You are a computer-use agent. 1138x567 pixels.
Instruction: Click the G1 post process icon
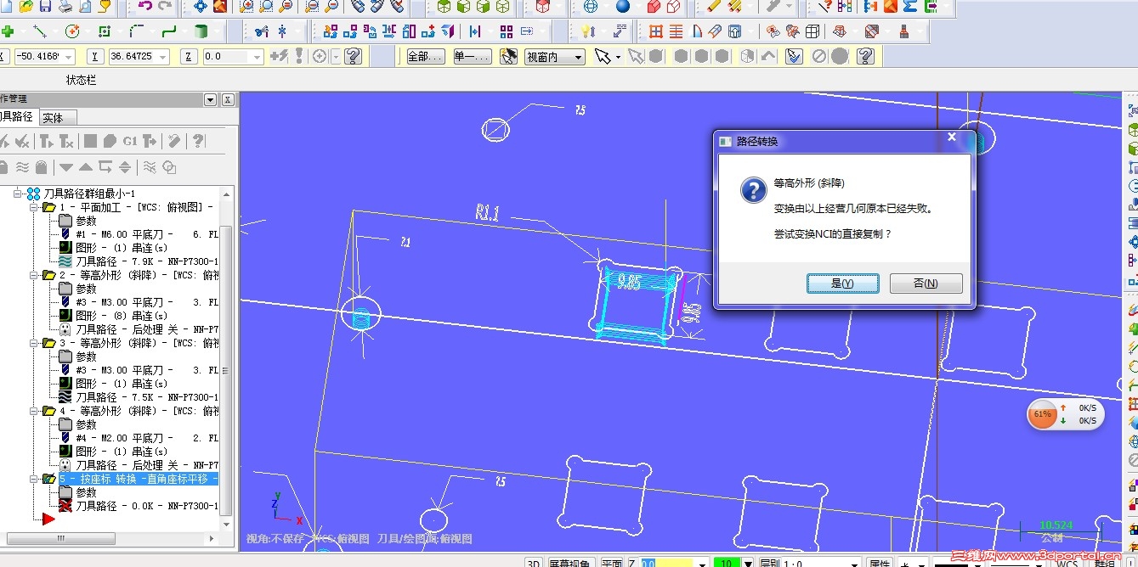[130, 141]
